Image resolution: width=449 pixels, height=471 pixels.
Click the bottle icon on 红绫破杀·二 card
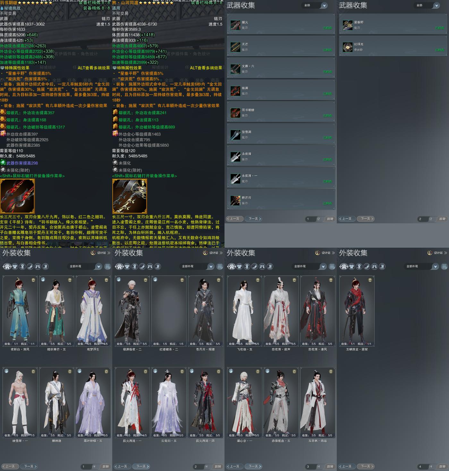coord(155,280)
